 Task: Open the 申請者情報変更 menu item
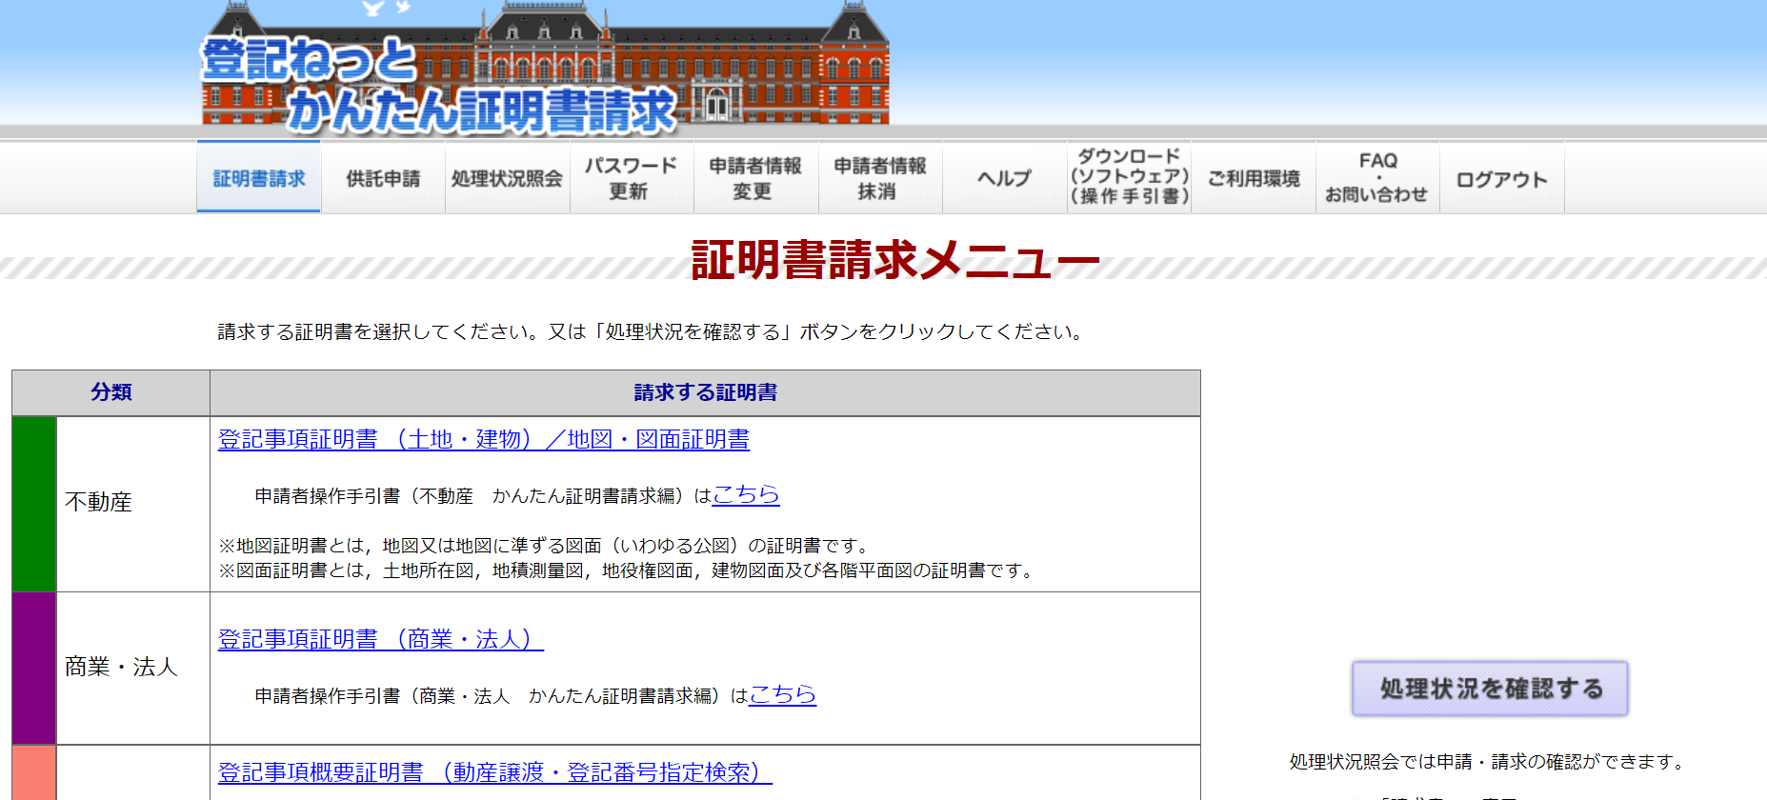(755, 178)
